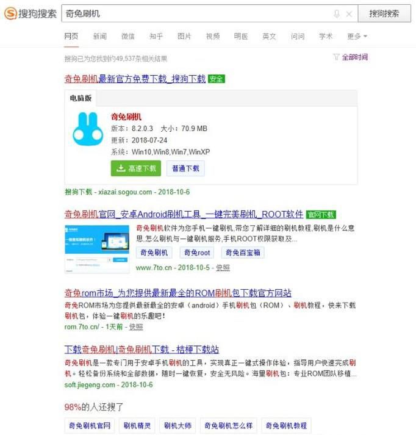
Task: Open the 奇兔rom市场 result link
Action: [178, 293]
